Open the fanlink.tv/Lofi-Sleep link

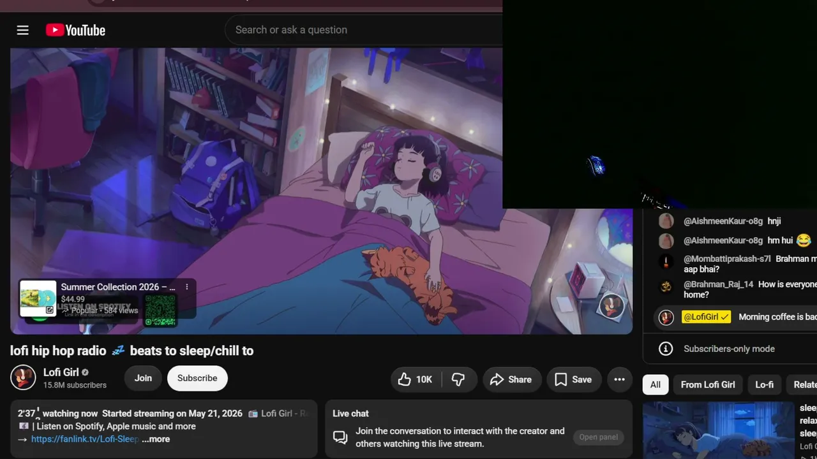point(85,439)
